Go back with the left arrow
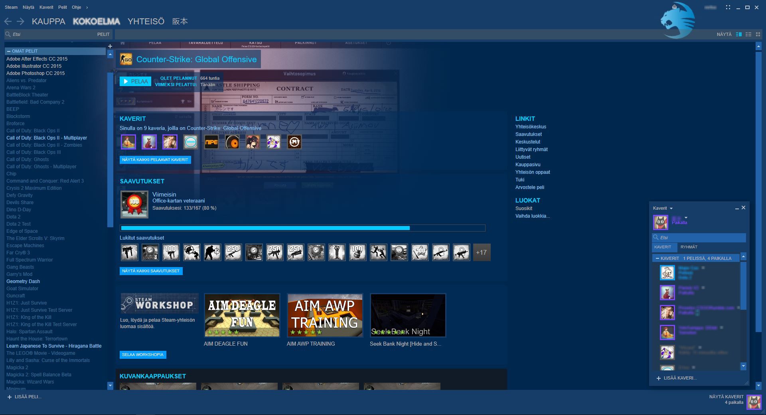The width and height of the screenshot is (766, 415). coord(8,22)
